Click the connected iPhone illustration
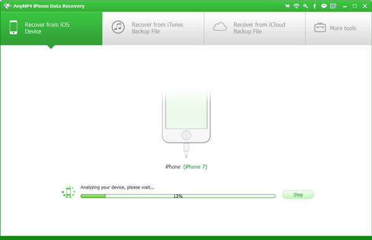The image size is (372, 240). point(186,123)
